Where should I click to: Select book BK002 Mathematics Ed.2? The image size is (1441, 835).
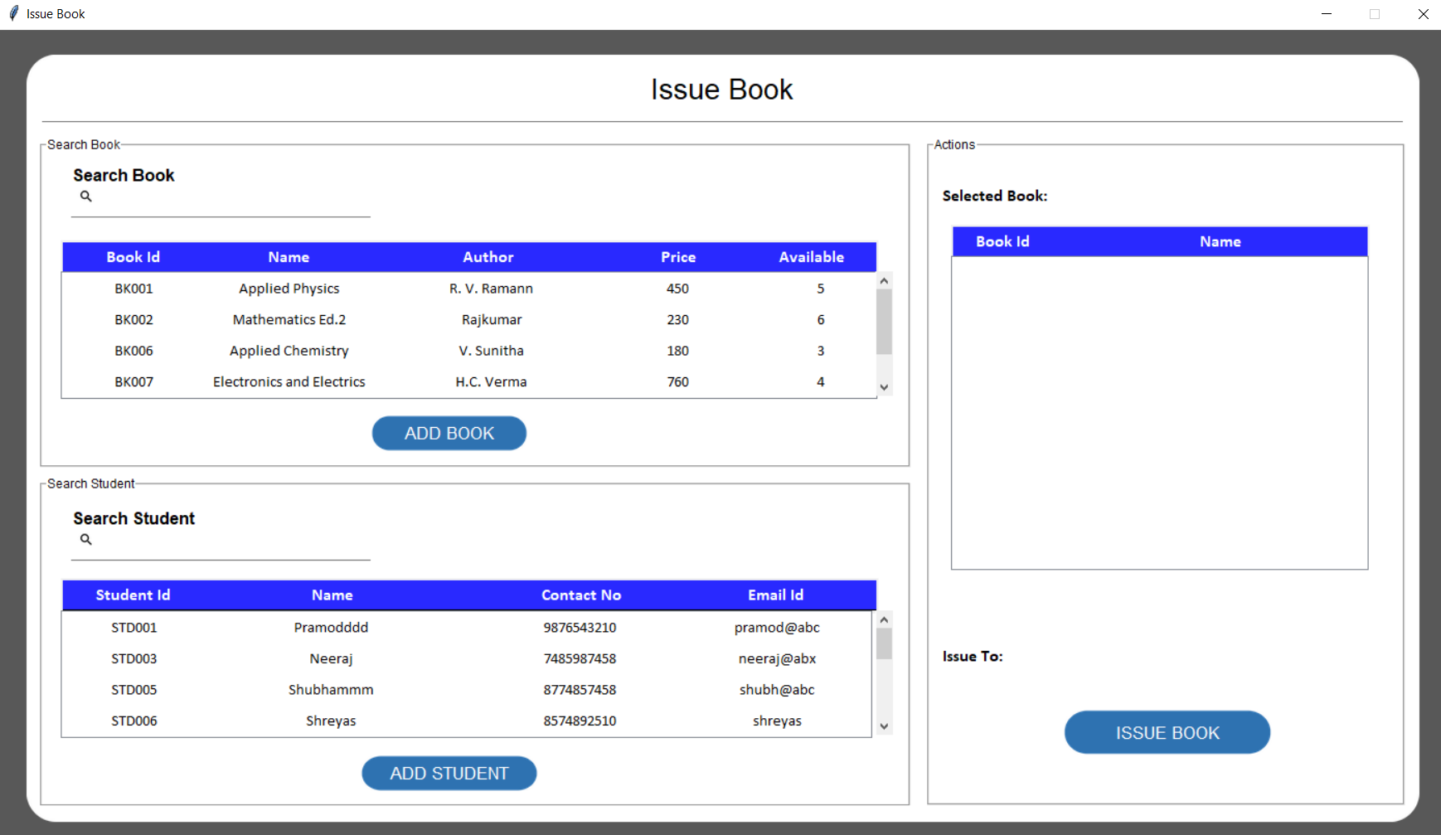(289, 320)
